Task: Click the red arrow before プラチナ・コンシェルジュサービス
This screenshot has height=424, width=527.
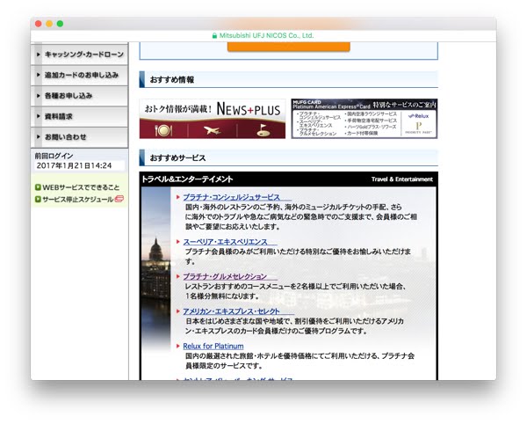Action: click(x=178, y=197)
